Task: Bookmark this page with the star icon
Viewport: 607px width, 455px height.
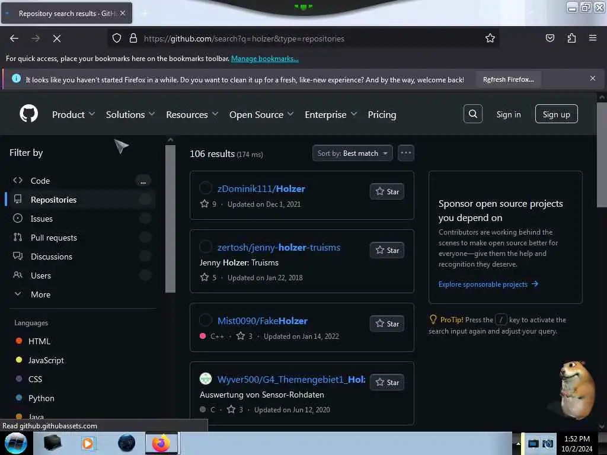Action: coord(490,38)
